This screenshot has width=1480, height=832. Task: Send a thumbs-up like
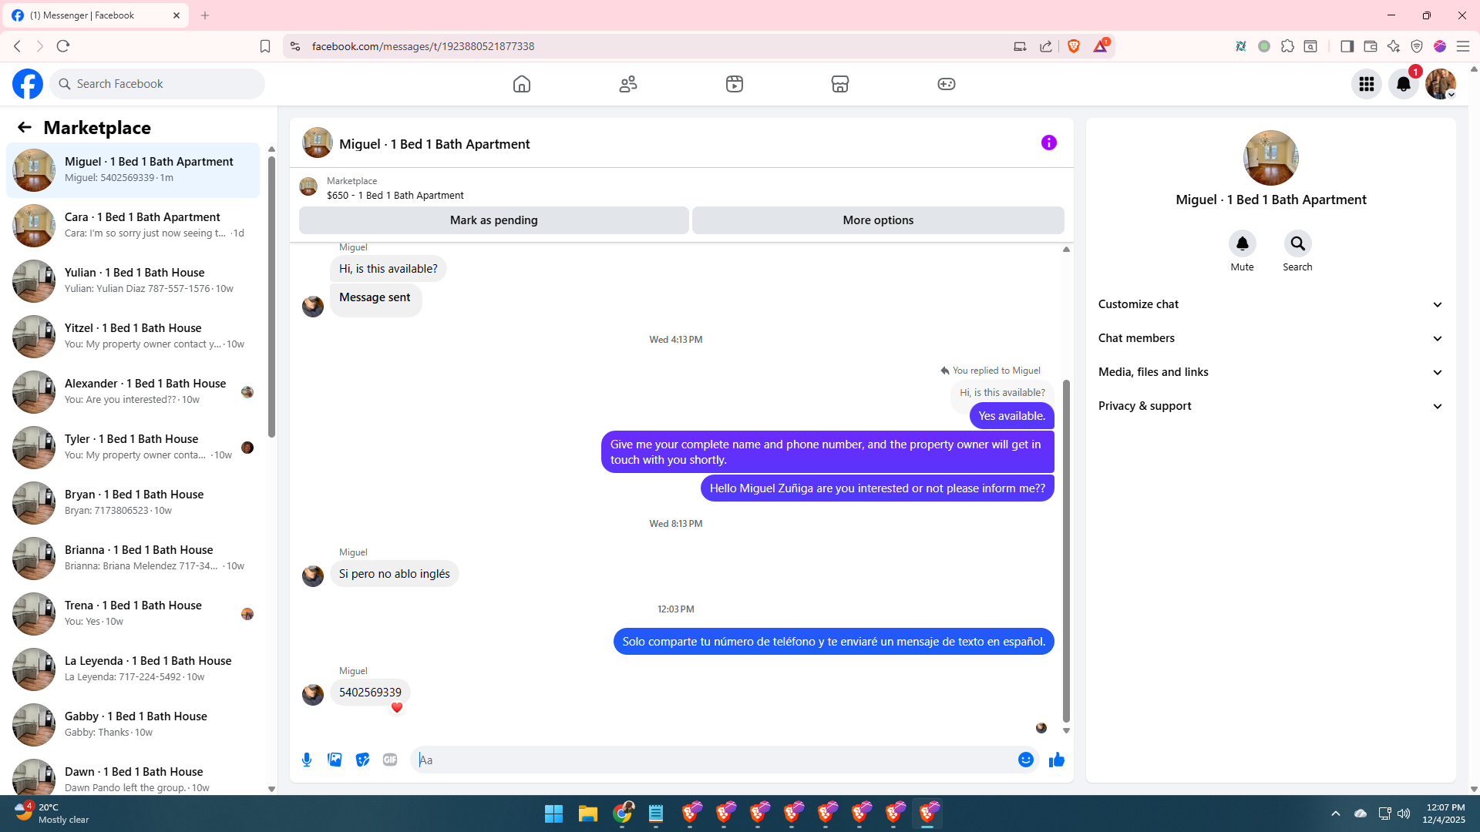coord(1056,760)
